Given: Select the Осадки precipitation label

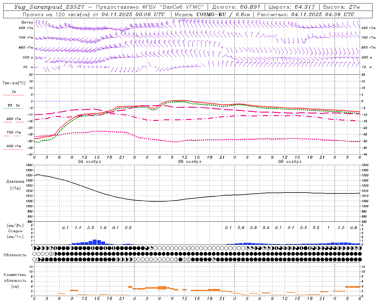Looking at the screenshot, I should tap(15, 231).
